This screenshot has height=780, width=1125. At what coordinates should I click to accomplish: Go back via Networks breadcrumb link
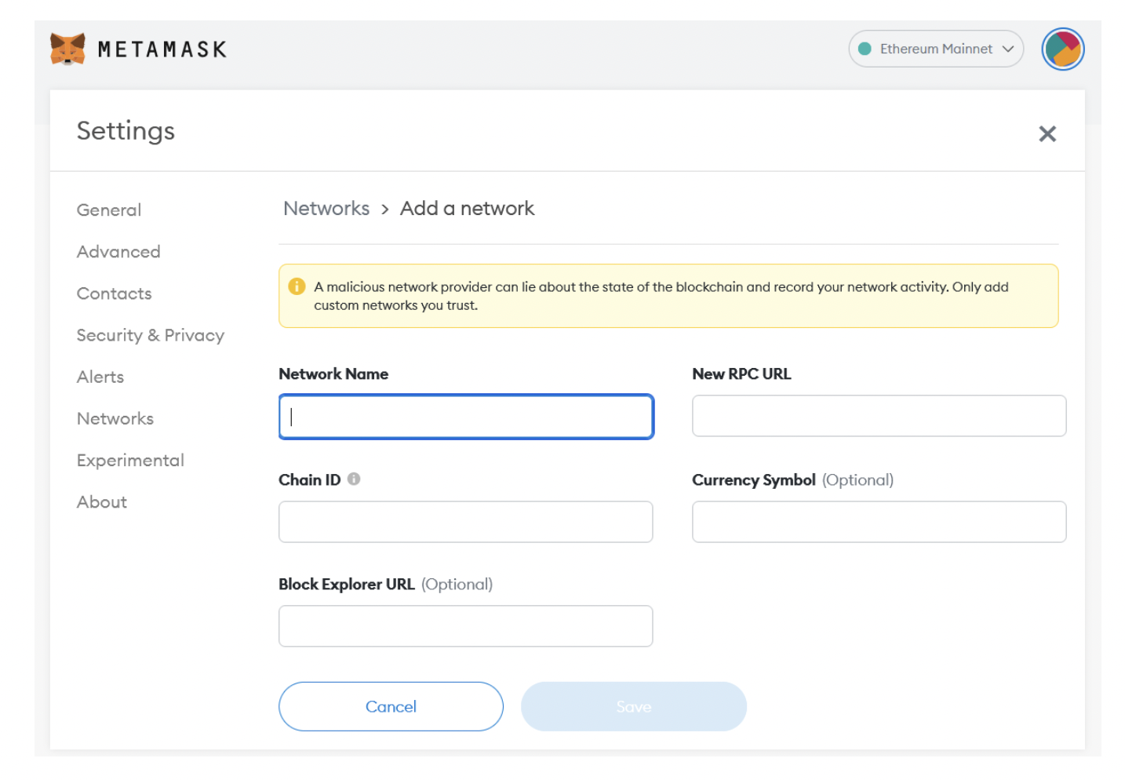tap(326, 208)
